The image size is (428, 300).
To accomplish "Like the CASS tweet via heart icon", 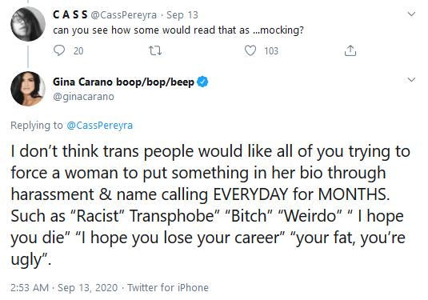I will (250, 50).
